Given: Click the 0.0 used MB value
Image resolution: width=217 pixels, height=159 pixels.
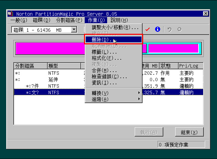Looking at the screenshot, I should pyautogui.click(x=154, y=79).
